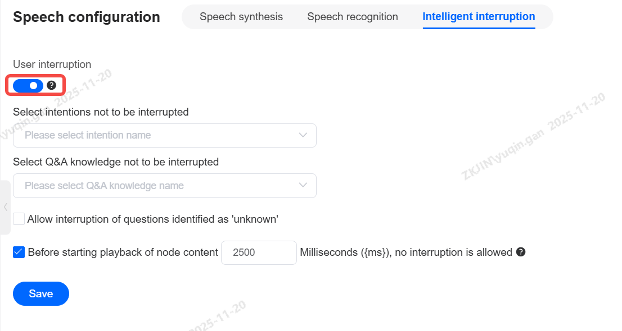Click help icon beside User interruption switch
Screen dimensions: 622x331
(x=52, y=85)
